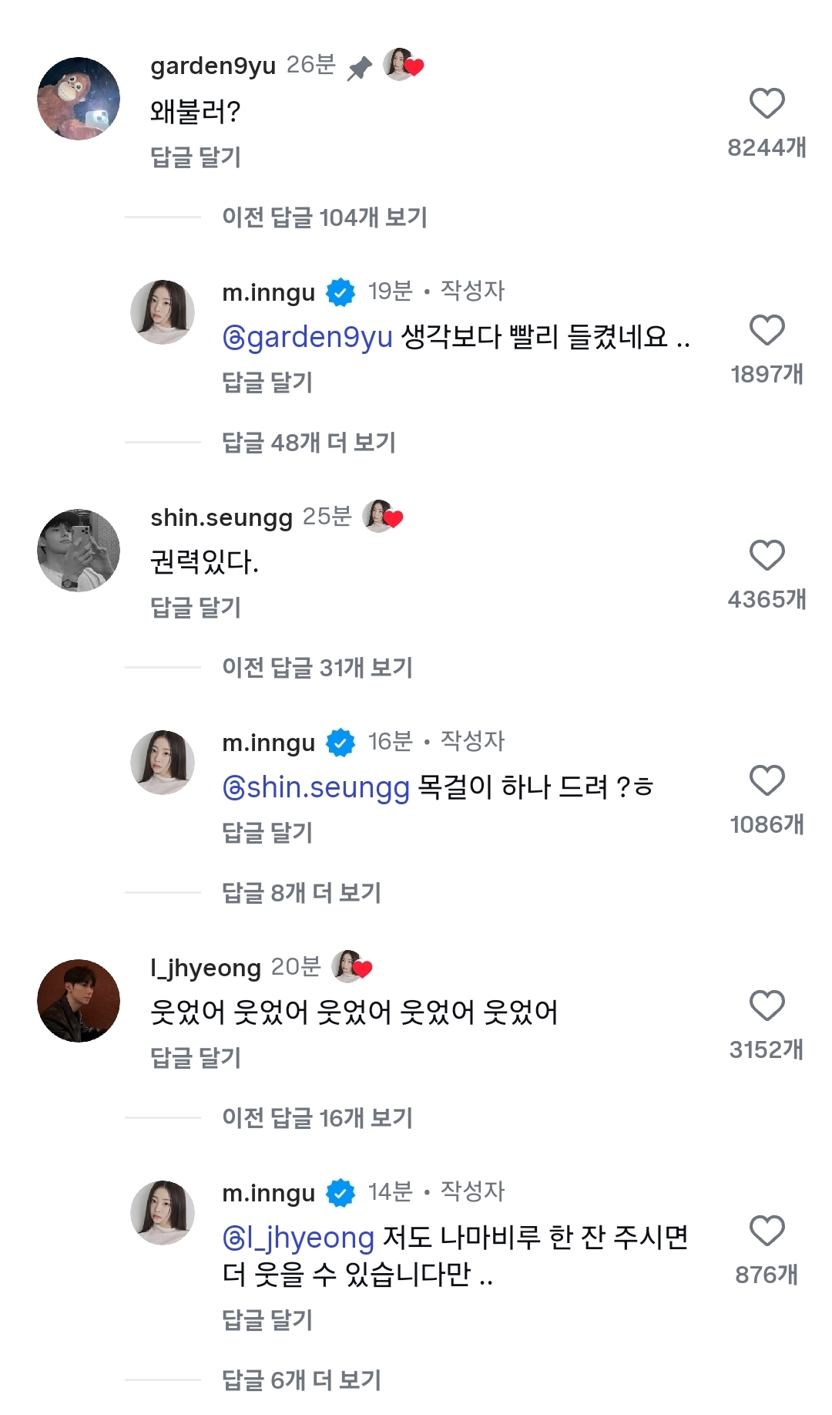Image resolution: width=832 pixels, height=1415 pixels.
Task: Click 답글 달기 under garden9yu's comment
Action: point(196,157)
